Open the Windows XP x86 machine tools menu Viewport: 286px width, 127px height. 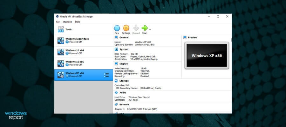106,75
